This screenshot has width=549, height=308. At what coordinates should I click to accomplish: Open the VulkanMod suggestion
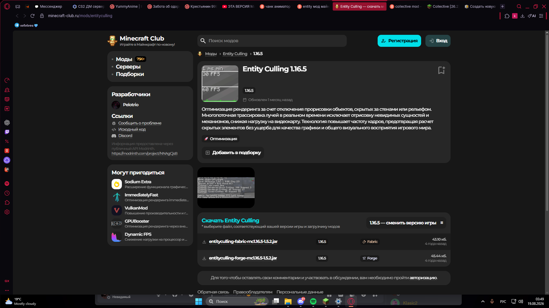[150, 211]
